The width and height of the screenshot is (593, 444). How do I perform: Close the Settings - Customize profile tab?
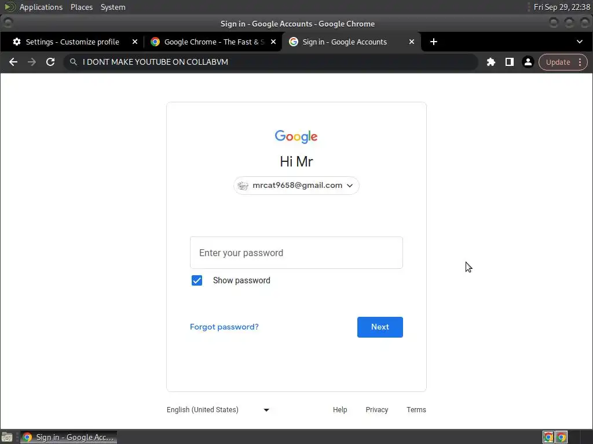tap(134, 42)
